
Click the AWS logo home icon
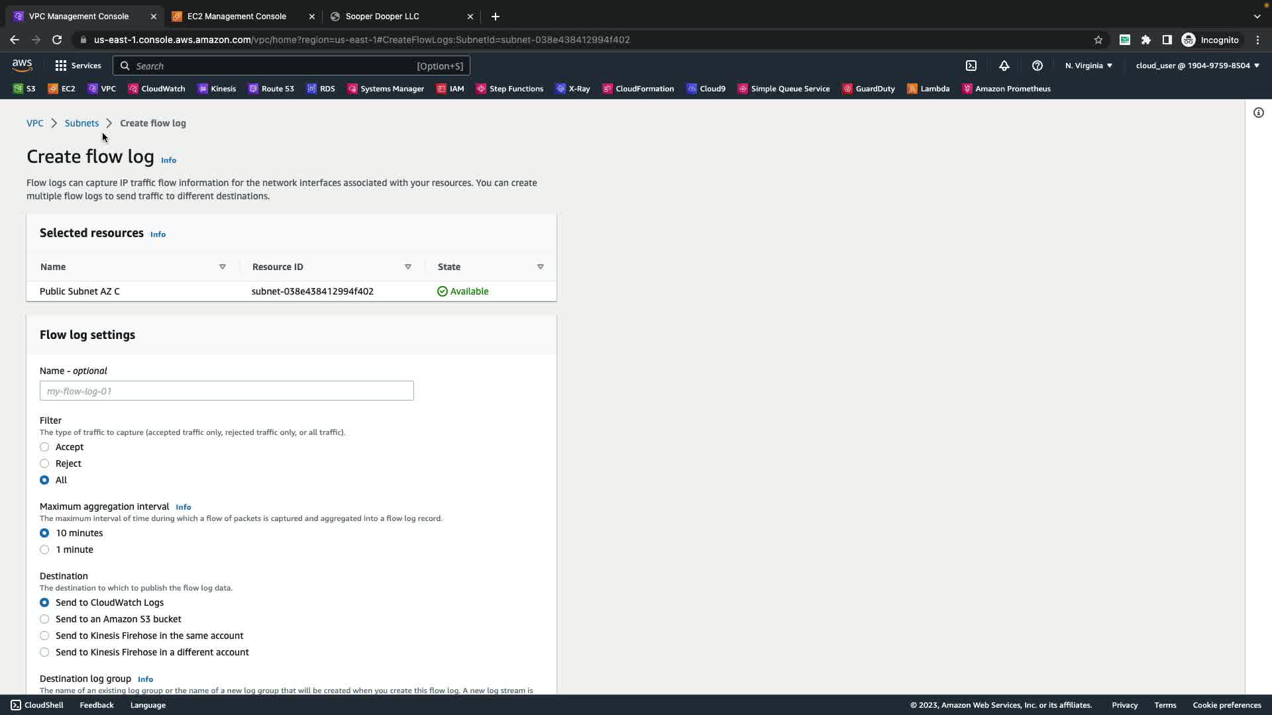[22, 65]
